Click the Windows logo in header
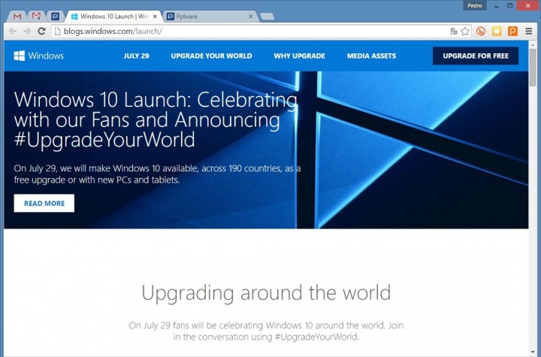This screenshot has width=541, height=357. point(38,56)
